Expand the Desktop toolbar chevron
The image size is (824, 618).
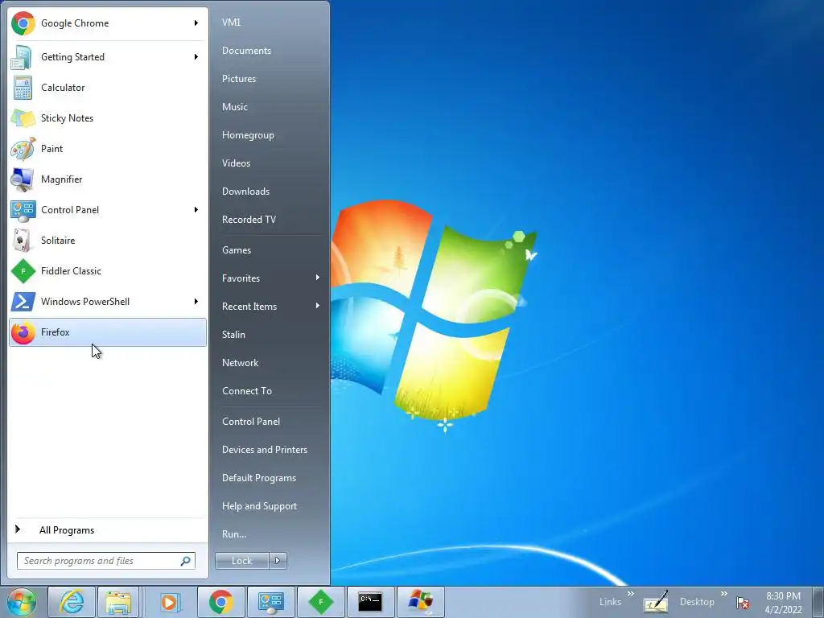click(723, 594)
